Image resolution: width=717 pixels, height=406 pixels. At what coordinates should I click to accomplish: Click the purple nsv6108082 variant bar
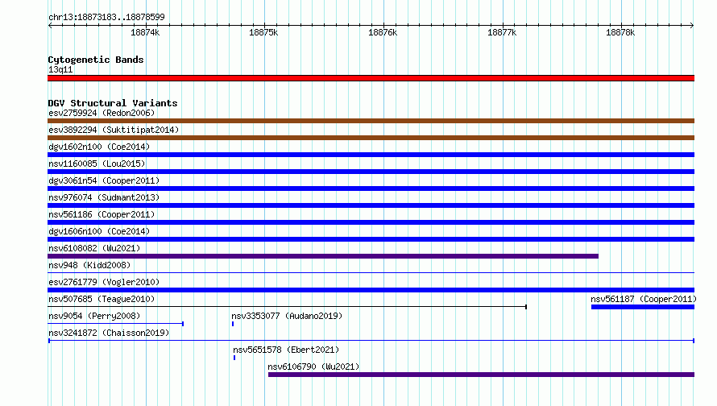(x=323, y=256)
